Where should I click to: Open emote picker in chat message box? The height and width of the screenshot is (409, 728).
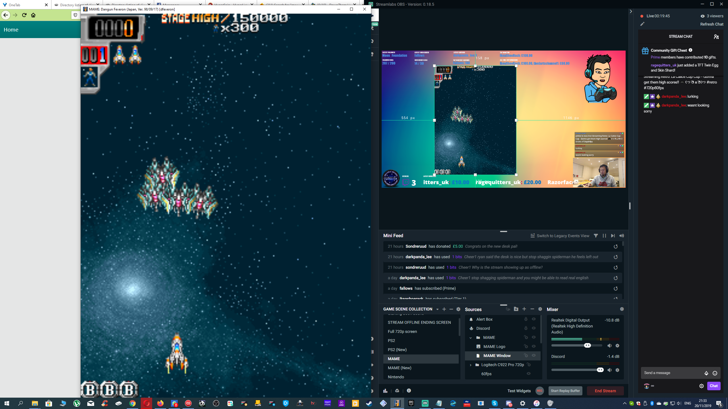tap(715, 373)
